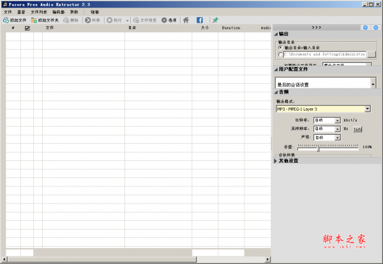Viewport: 383px width, 264px height.
Task: Click the # column header
Action: pos(13,28)
